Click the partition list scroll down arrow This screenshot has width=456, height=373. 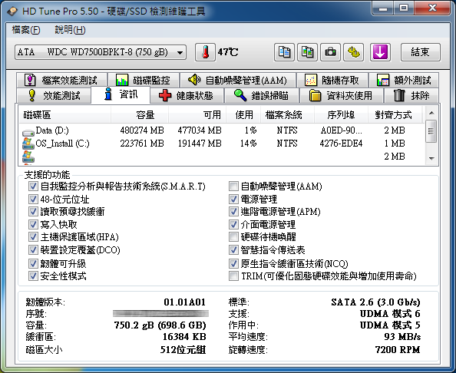pos(431,158)
